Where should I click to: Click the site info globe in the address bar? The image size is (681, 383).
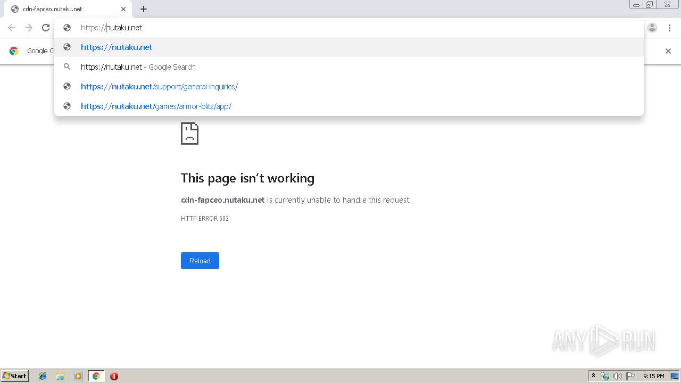point(67,28)
